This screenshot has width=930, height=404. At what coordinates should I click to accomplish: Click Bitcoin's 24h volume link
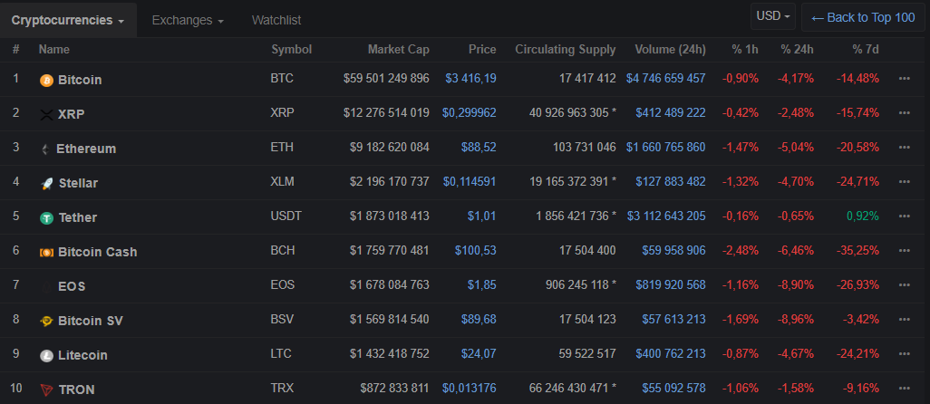click(665, 79)
